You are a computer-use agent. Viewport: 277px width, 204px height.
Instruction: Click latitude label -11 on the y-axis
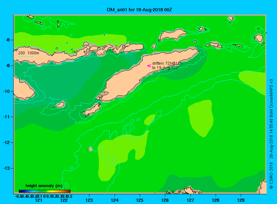6,117
